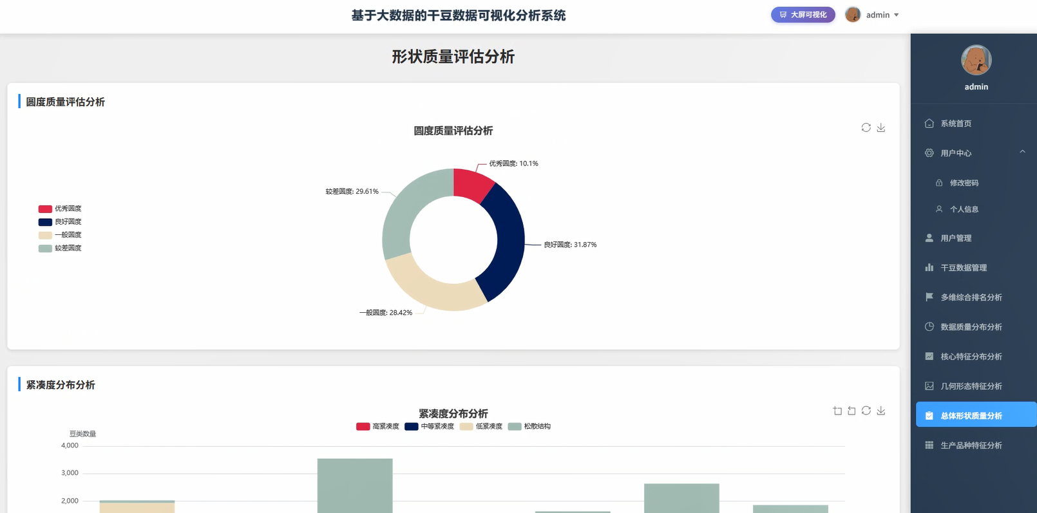Download the 紧凑度分布分析 chart as image

[881, 411]
